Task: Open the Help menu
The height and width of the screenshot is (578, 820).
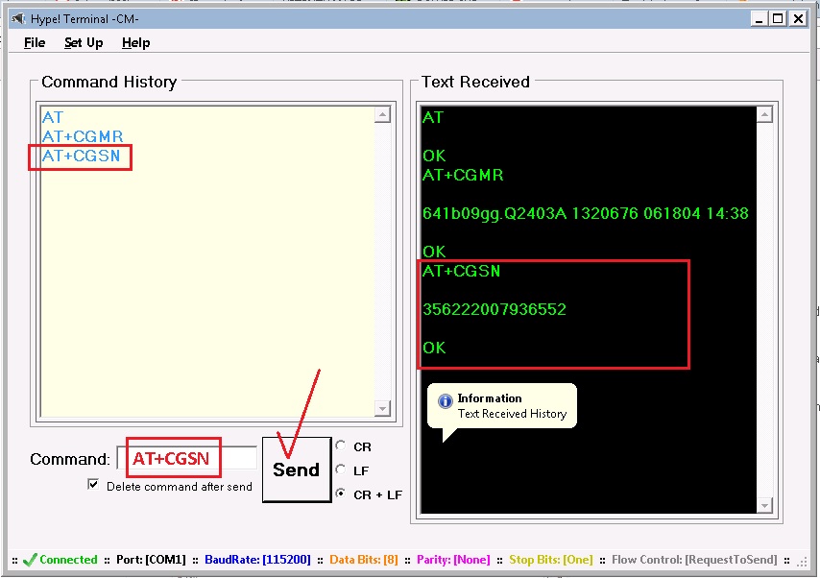Action: click(135, 42)
